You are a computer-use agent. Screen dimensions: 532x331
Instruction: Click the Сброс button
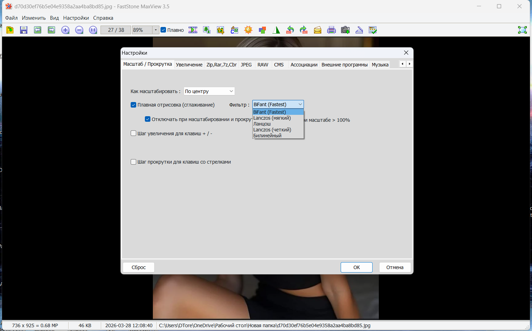click(x=139, y=267)
